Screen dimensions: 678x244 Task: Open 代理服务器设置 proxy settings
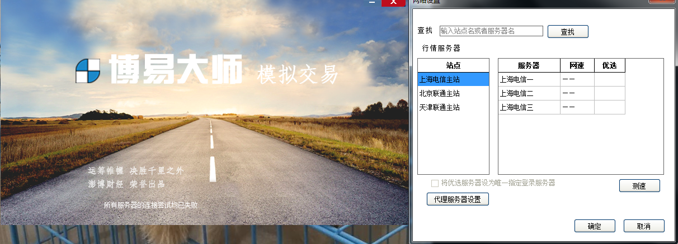tap(457, 199)
